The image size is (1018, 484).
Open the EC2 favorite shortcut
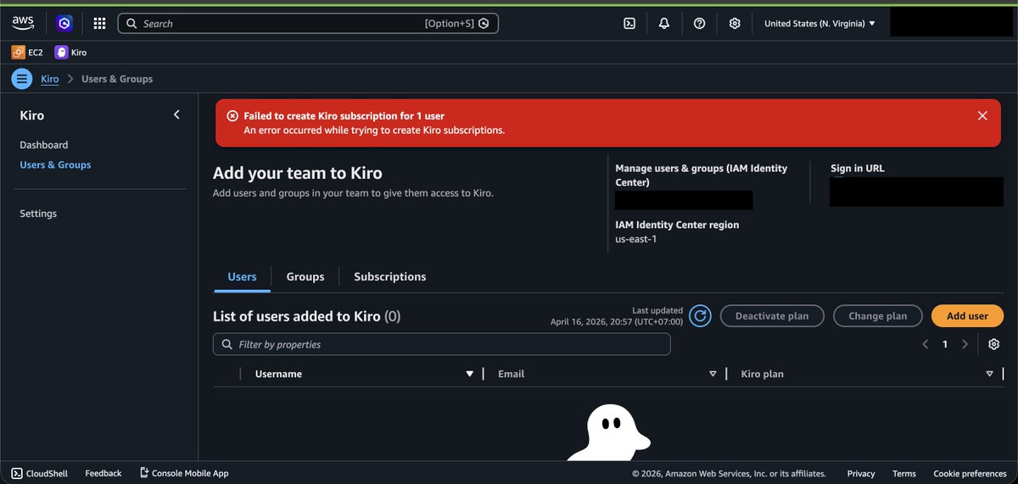(x=27, y=53)
